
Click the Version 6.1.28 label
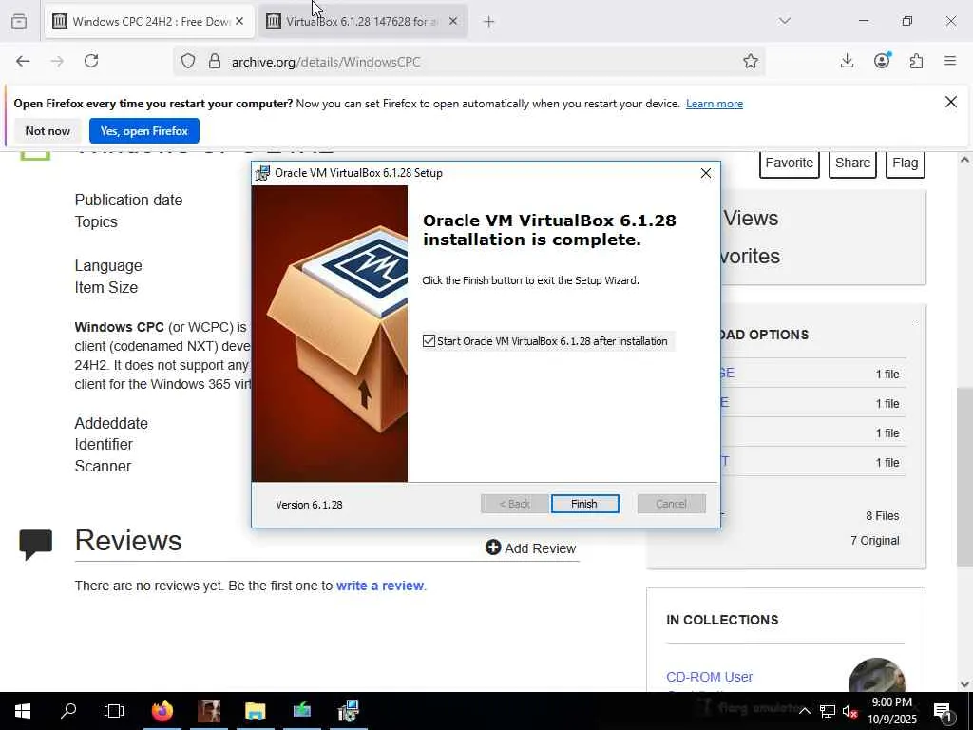click(309, 505)
